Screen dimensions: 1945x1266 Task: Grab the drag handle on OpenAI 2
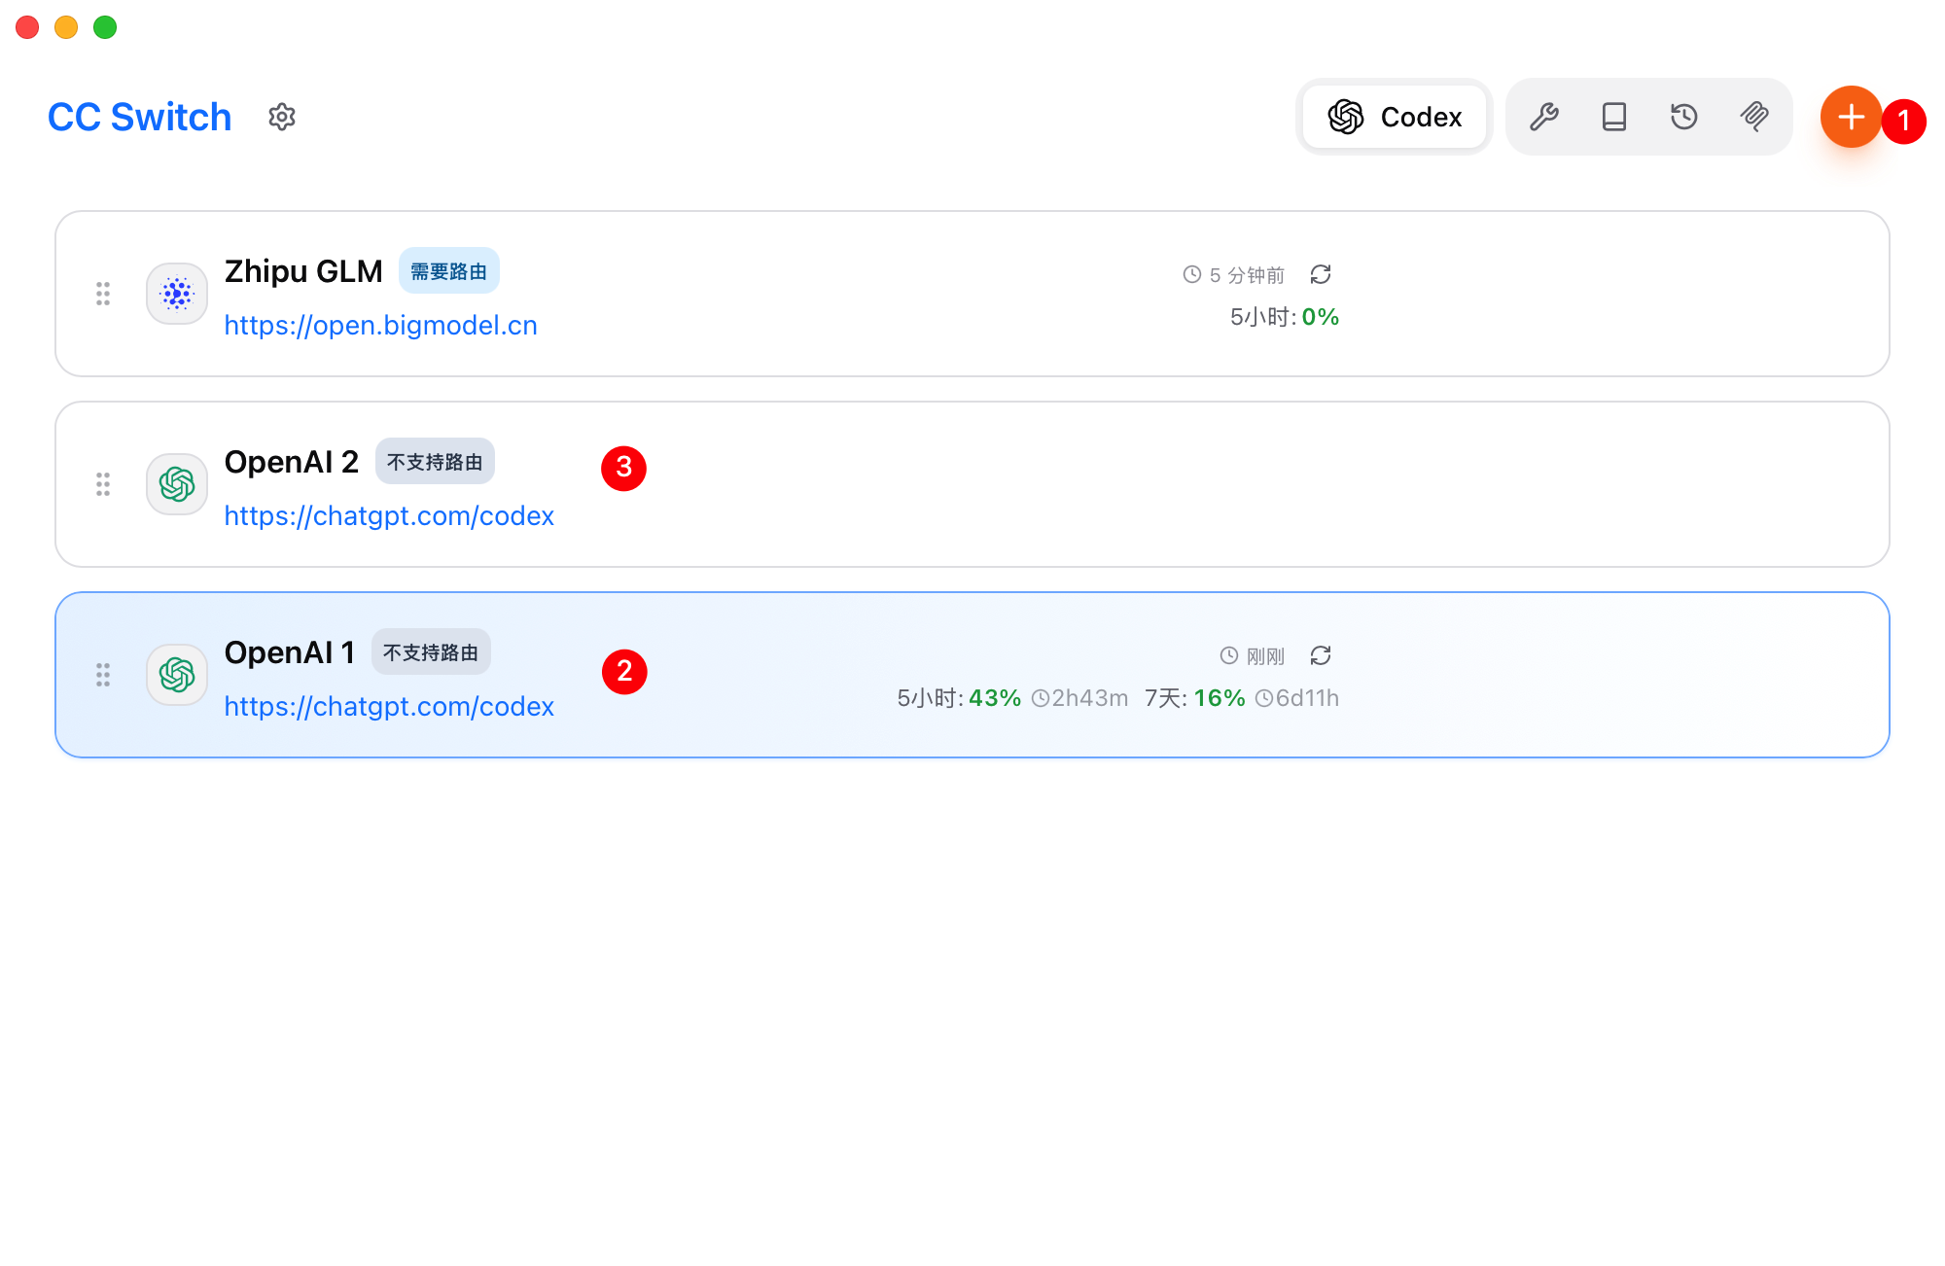(103, 484)
